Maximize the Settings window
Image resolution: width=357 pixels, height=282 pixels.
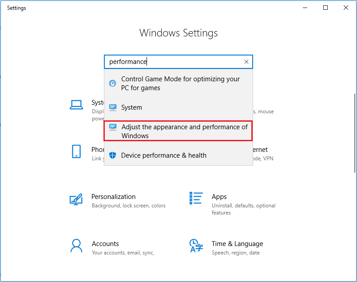click(x=325, y=8)
